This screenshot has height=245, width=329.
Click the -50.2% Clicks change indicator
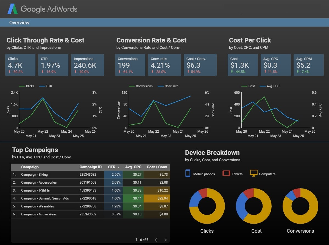click(16, 72)
